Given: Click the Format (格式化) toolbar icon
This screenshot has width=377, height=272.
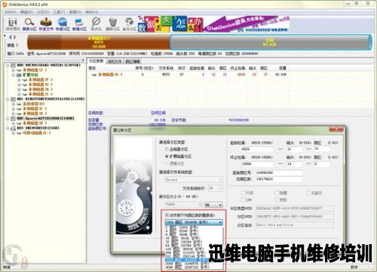Looking at the screenshot, I should pos(96,24).
